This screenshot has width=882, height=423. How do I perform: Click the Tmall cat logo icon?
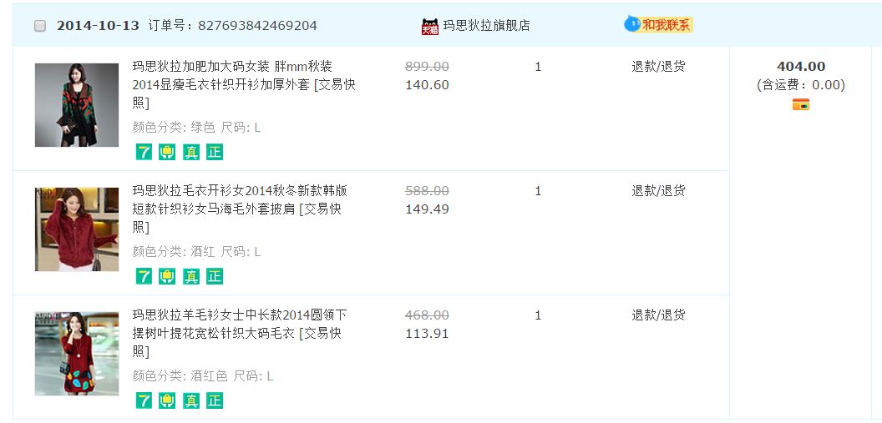(x=430, y=26)
